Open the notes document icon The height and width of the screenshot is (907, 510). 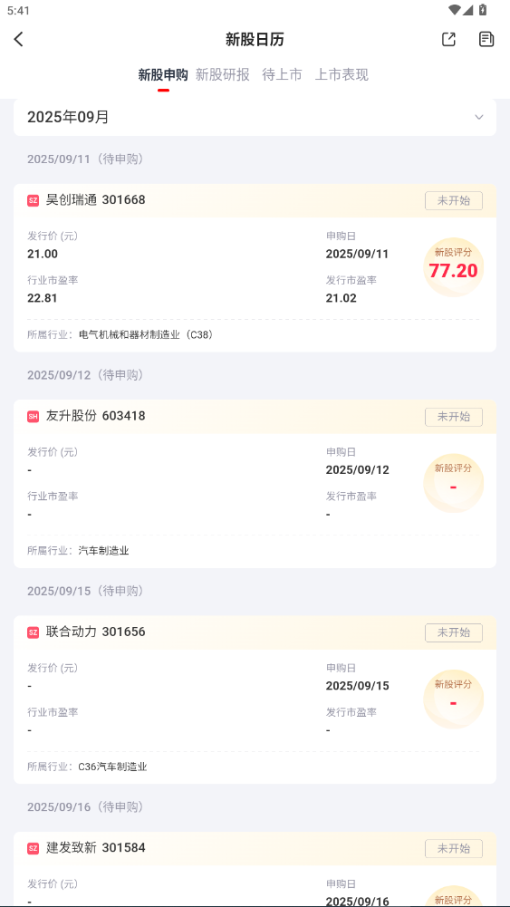(x=486, y=39)
